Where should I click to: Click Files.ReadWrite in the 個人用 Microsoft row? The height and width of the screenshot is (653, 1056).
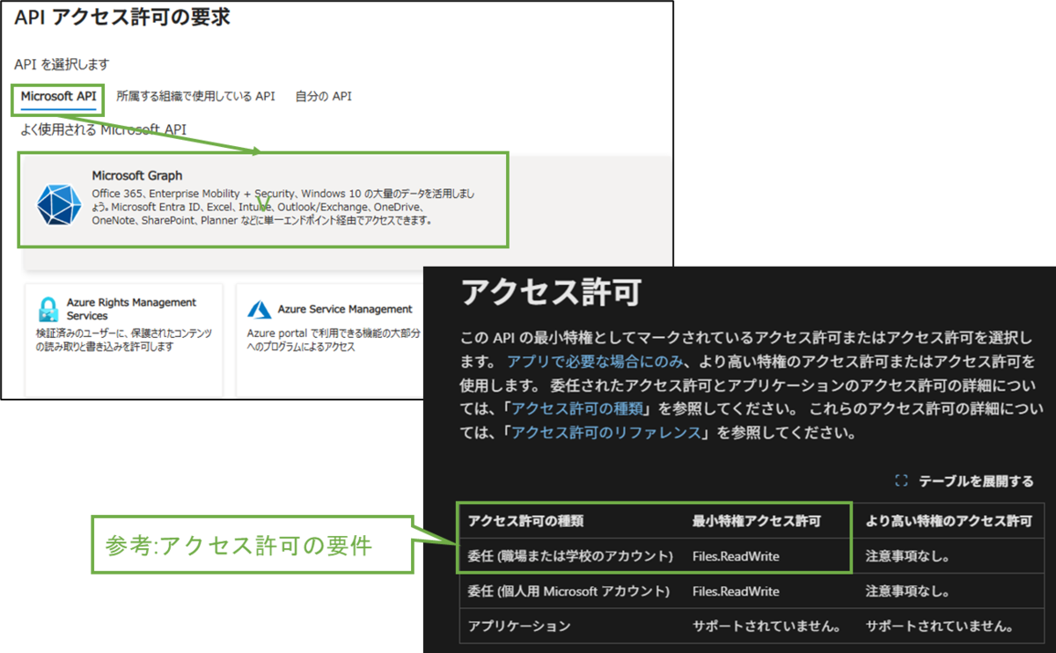pos(736,591)
